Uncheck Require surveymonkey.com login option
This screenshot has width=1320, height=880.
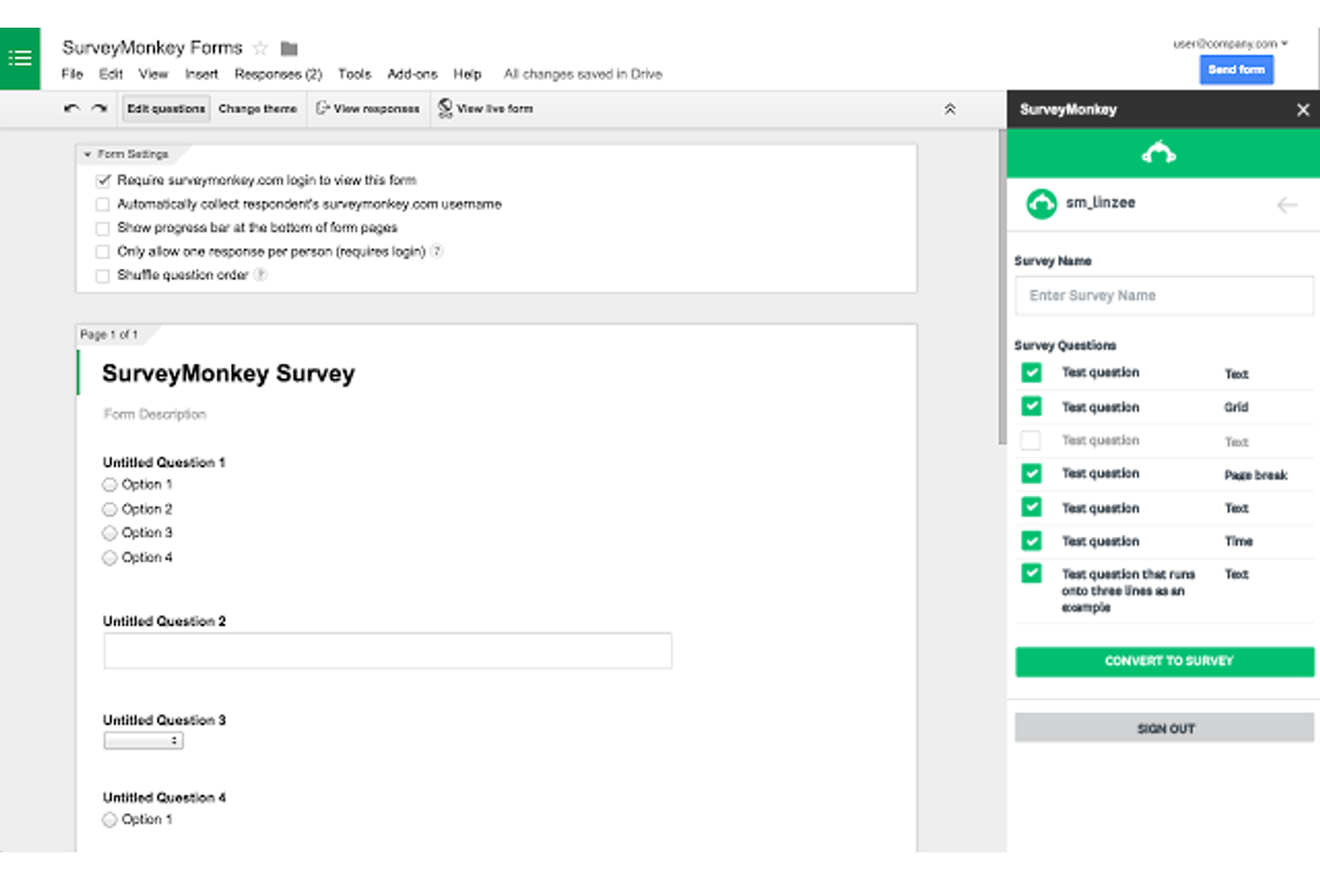[103, 179]
